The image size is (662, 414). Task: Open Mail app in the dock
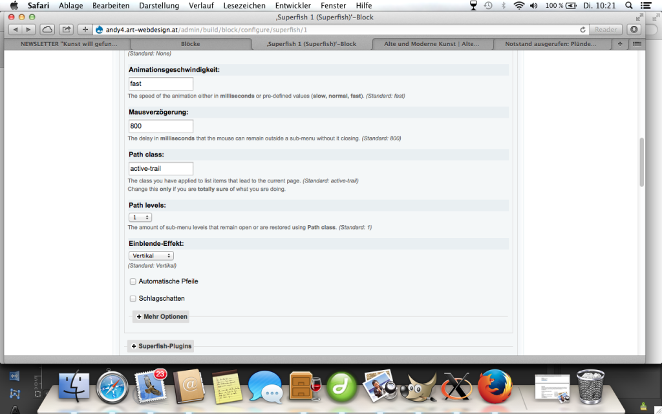point(151,386)
